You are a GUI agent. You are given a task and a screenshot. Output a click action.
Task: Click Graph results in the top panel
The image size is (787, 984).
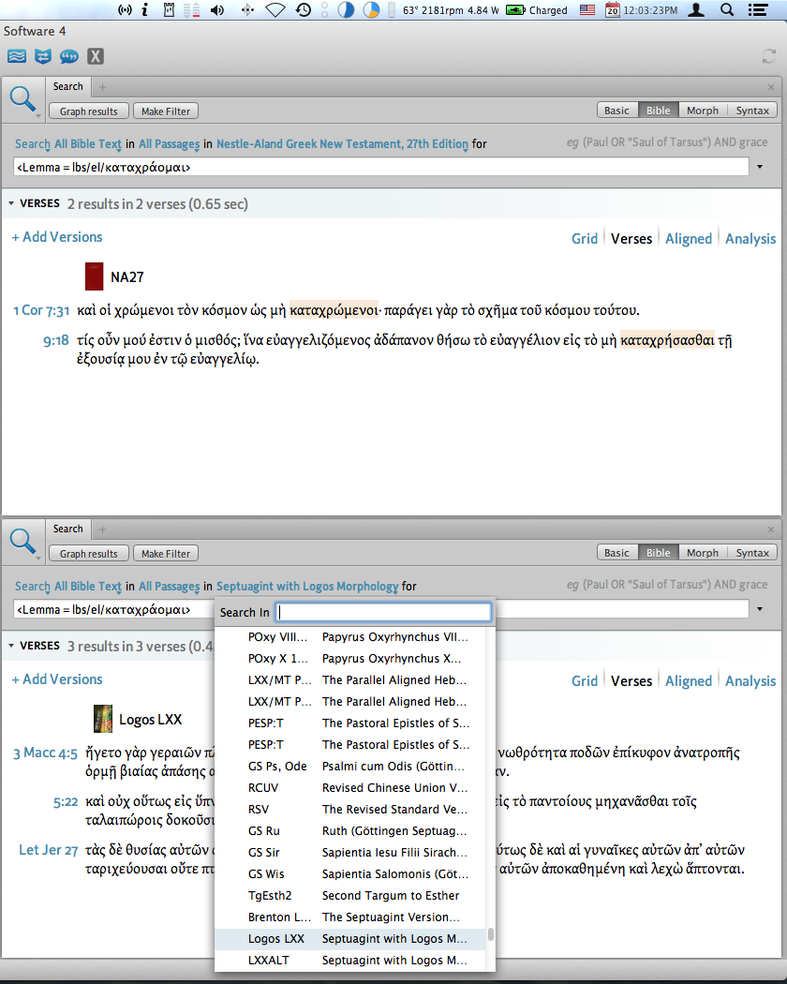click(88, 112)
